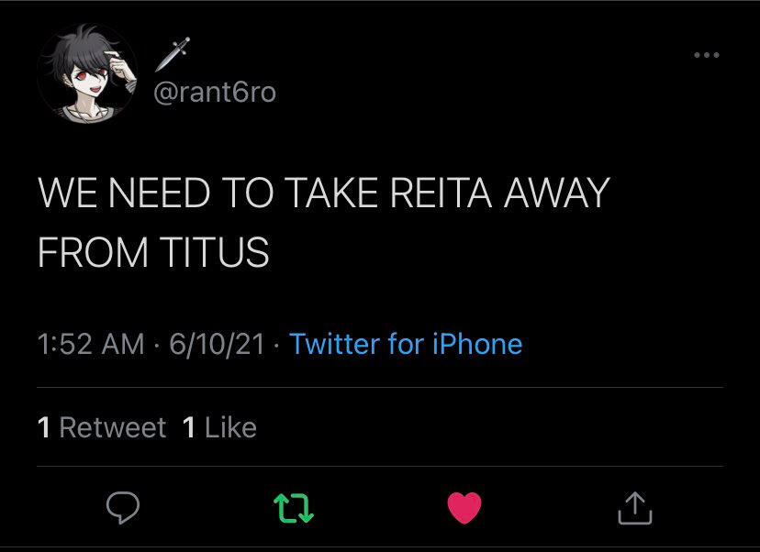
Task: Reply to the tweet with the speech bubble icon
Action: point(120,506)
